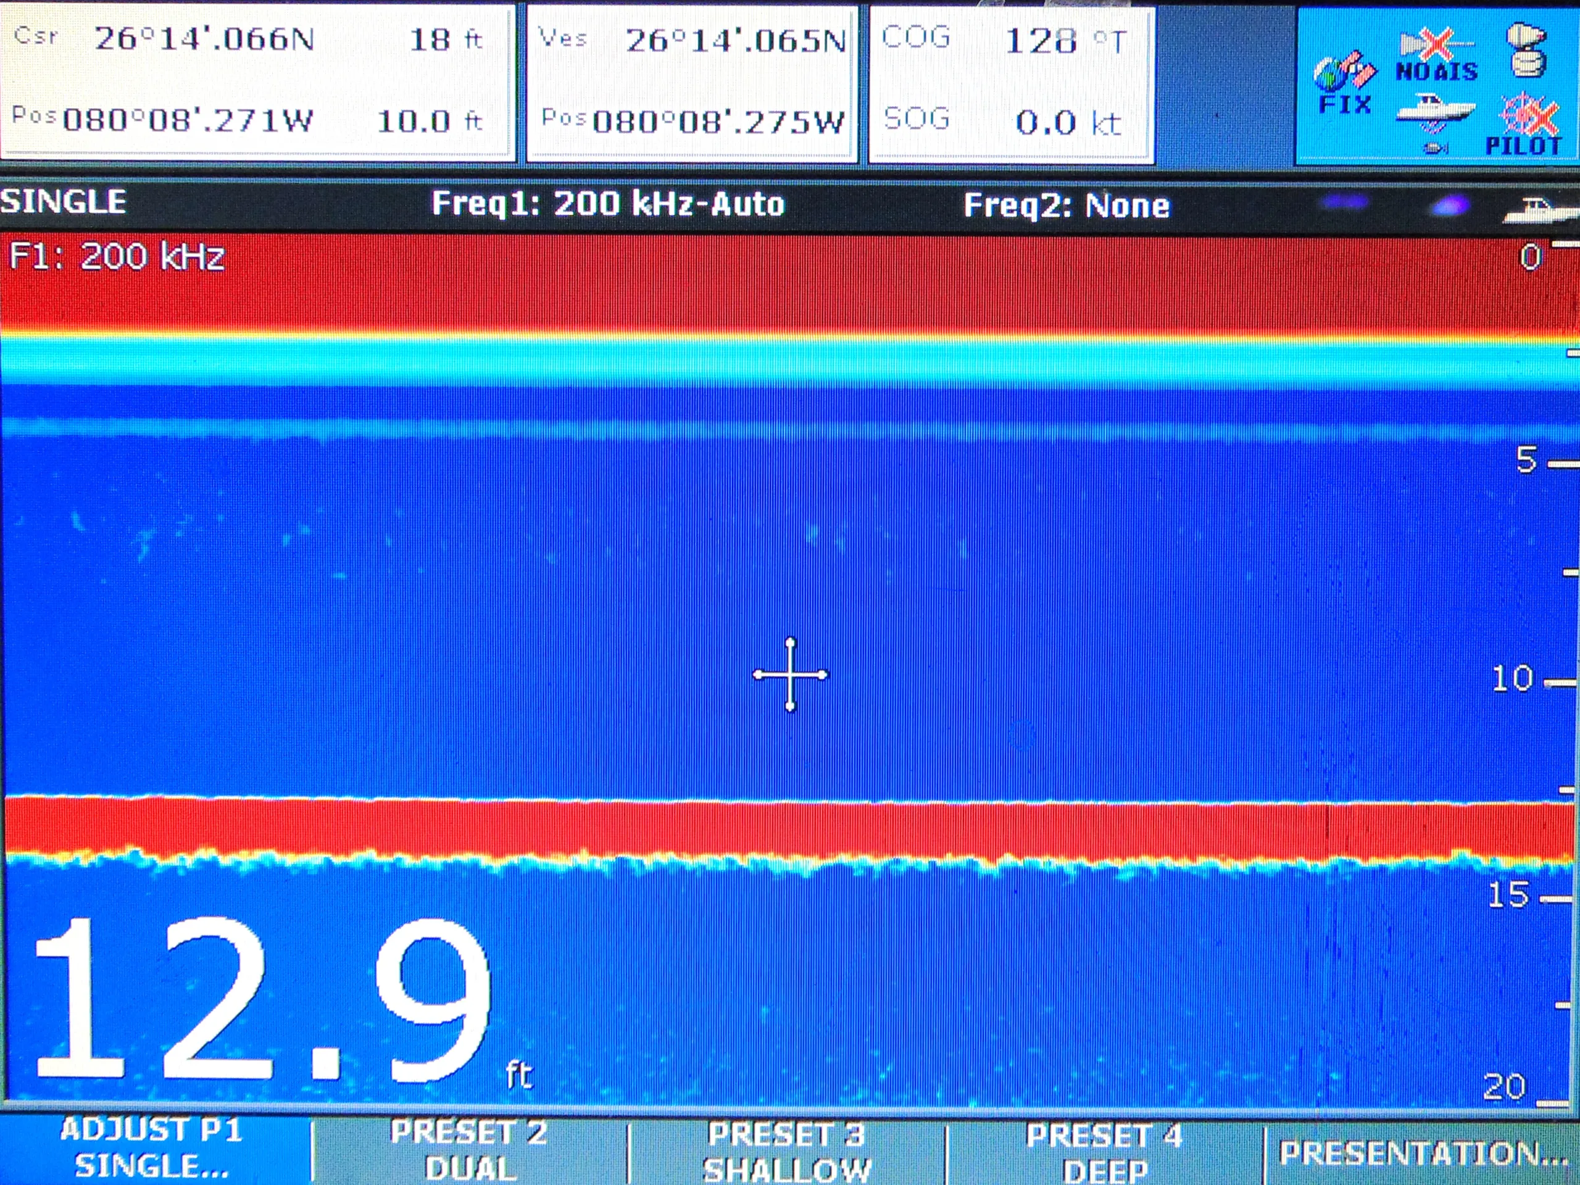The width and height of the screenshot is (1580, 1185).
Task: Choose PRESET 4 DEEP softkey
Action: click(x=1104, y=1153)
